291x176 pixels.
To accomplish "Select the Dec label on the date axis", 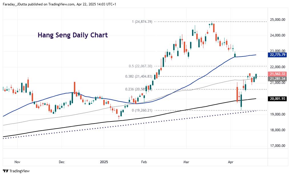I will point(62,162).
